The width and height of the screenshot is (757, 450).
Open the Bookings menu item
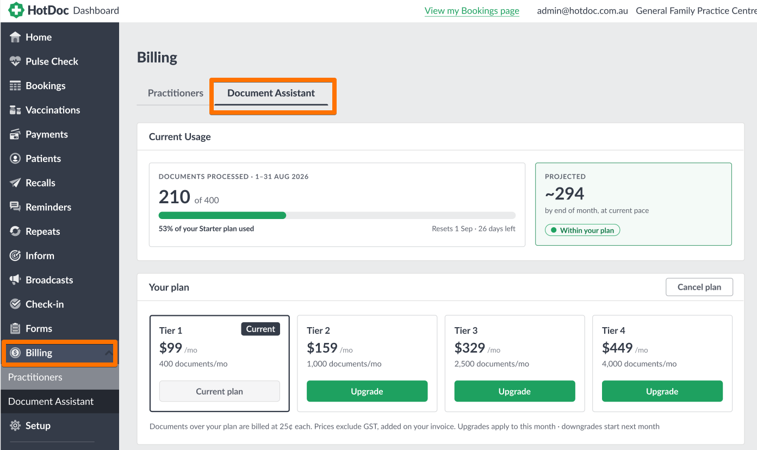[x=59, y=86]
